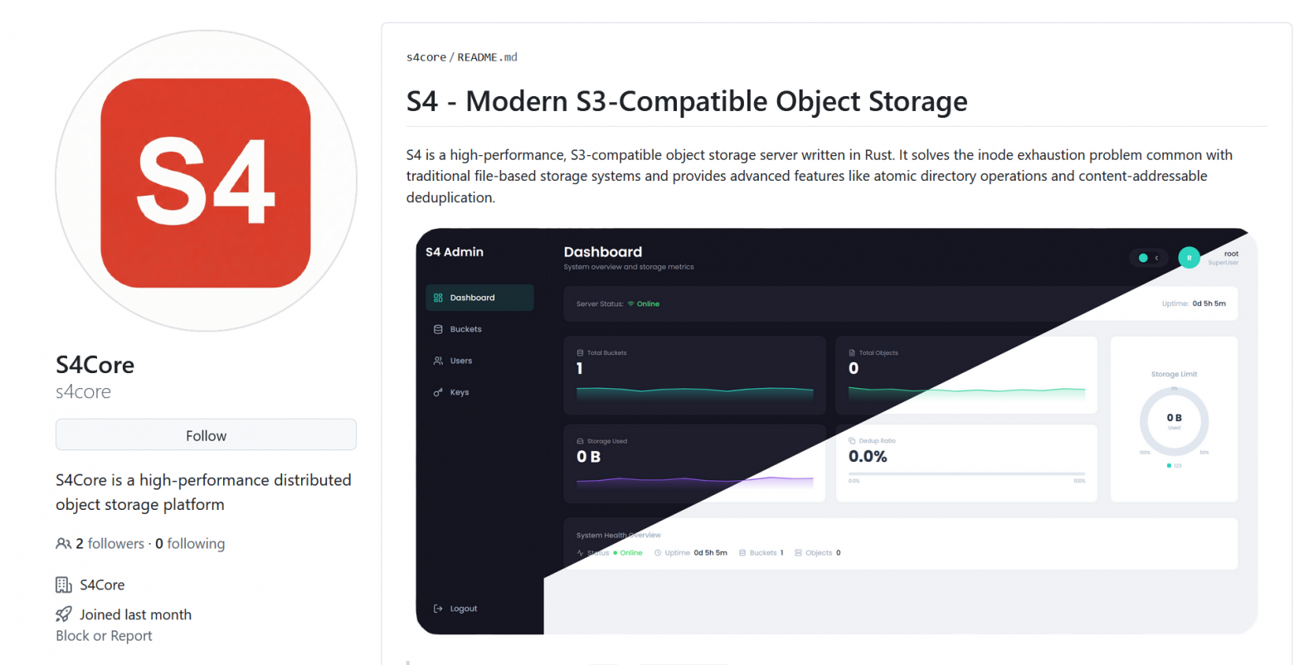Click the Users icon in sidebar
This screenshot has height=665, width=1294.
(x=438, y=361)
